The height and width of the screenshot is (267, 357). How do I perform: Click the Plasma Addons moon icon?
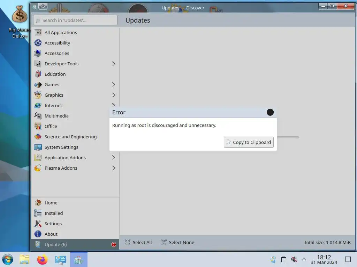[38, 168]
